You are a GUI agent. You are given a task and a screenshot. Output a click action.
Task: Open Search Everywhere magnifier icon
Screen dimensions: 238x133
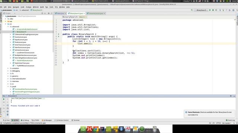237,10
